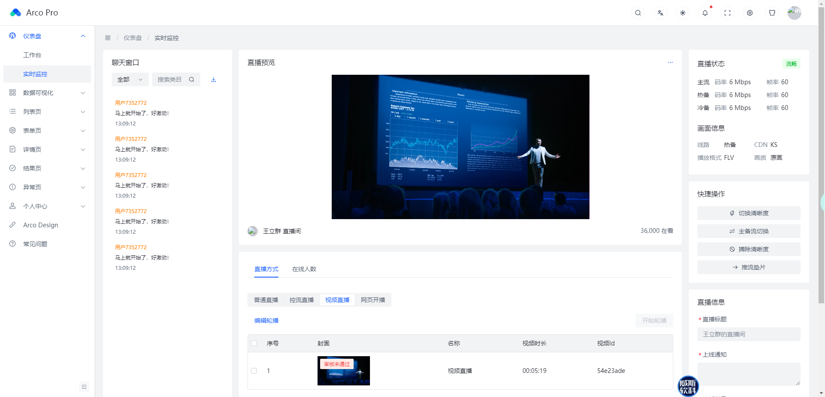Expand the 详情页 menu

pos(83,150)
